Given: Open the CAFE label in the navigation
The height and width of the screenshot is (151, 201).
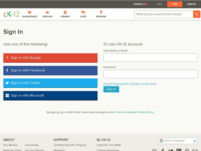Looking at the screenshot, I should pos(83,17).
